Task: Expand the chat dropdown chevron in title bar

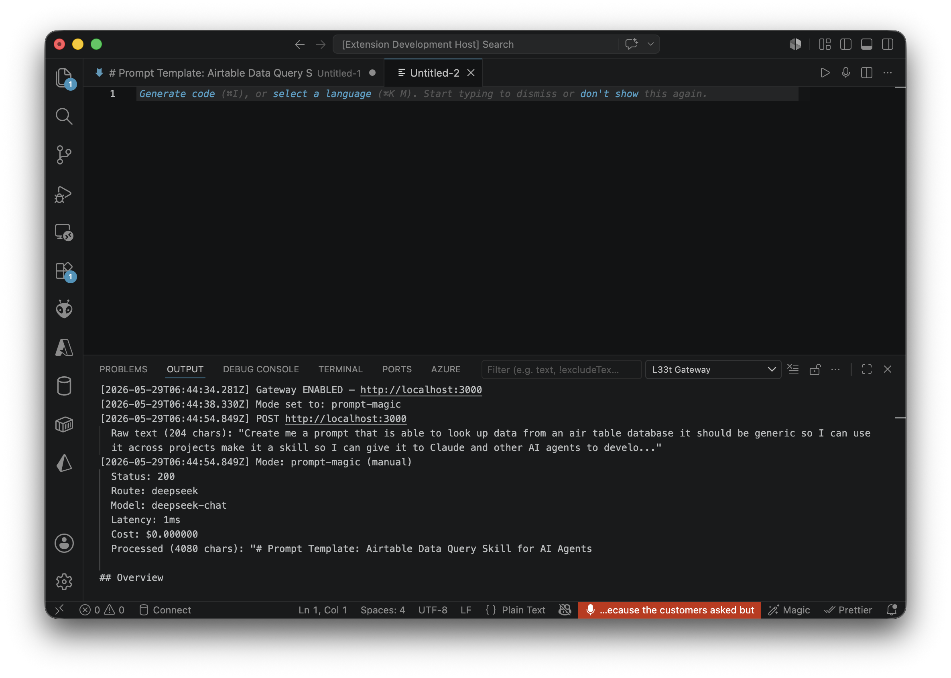Action: pyautogui.click(x=651, y=44)
